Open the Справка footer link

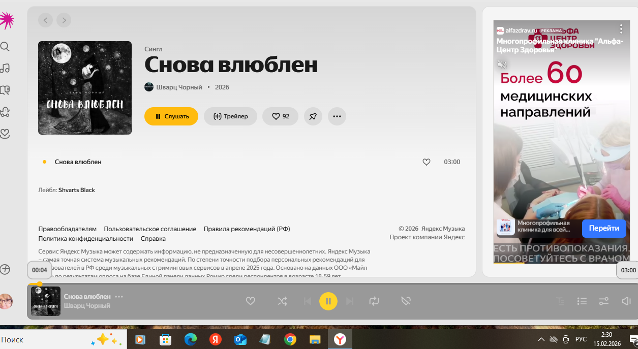pyautogui.click(x=153, y=239)
